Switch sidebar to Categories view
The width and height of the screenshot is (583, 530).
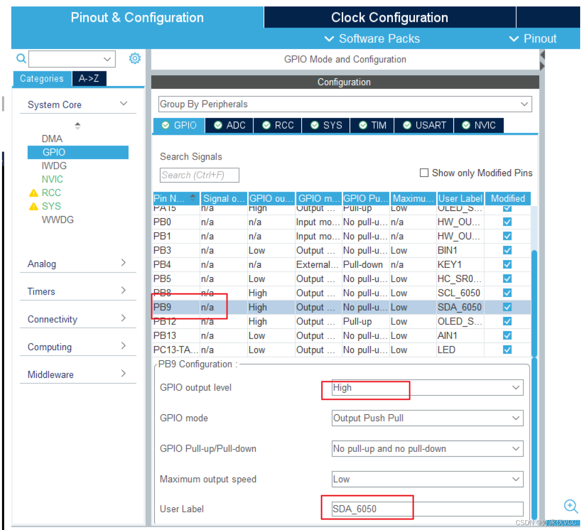pyautogui.click(x=42, y=78)
